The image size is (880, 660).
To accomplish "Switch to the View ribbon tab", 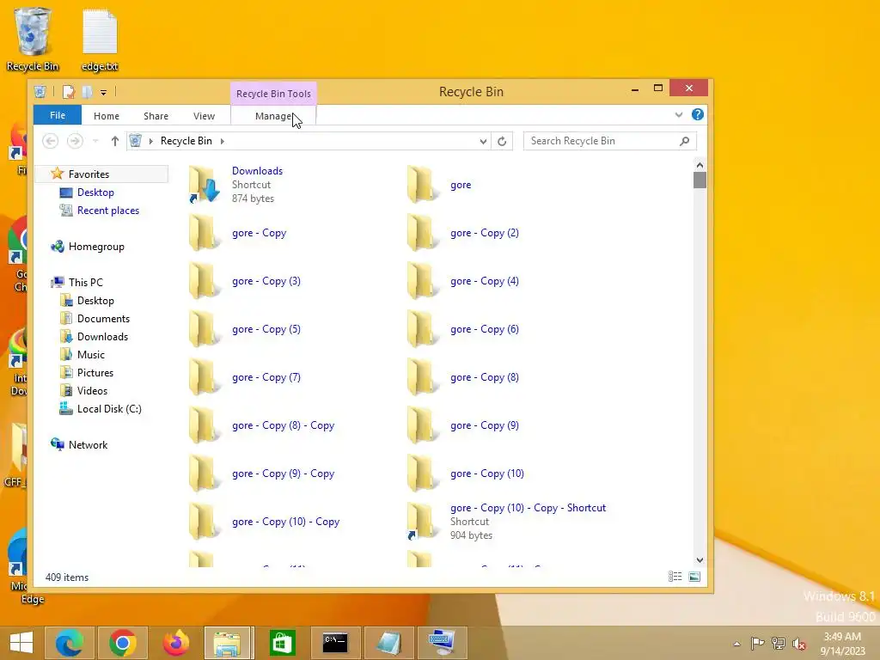I will (204, 116).
